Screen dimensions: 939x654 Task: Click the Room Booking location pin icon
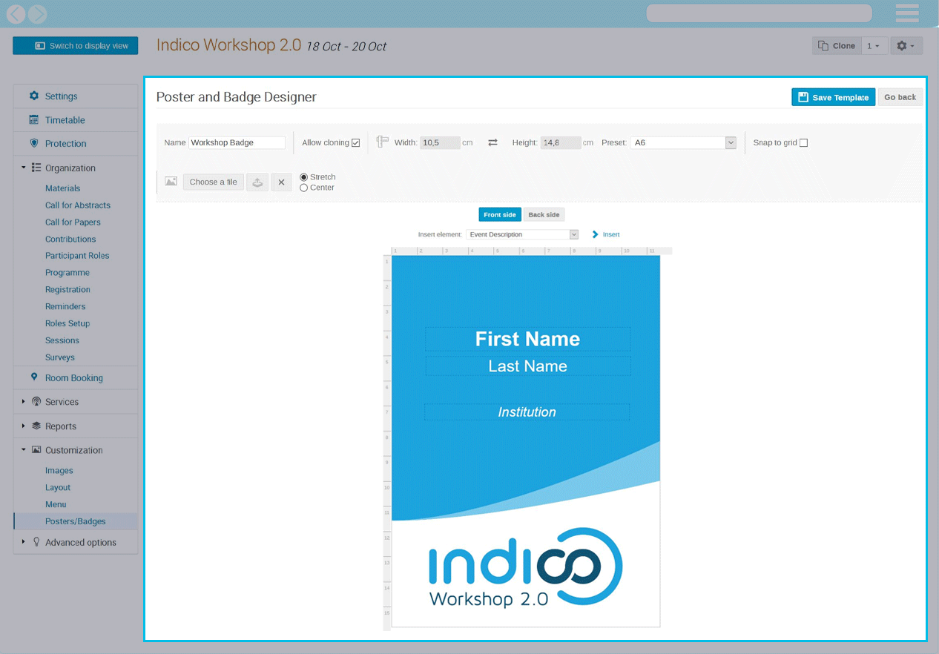[x=34, y=377]
